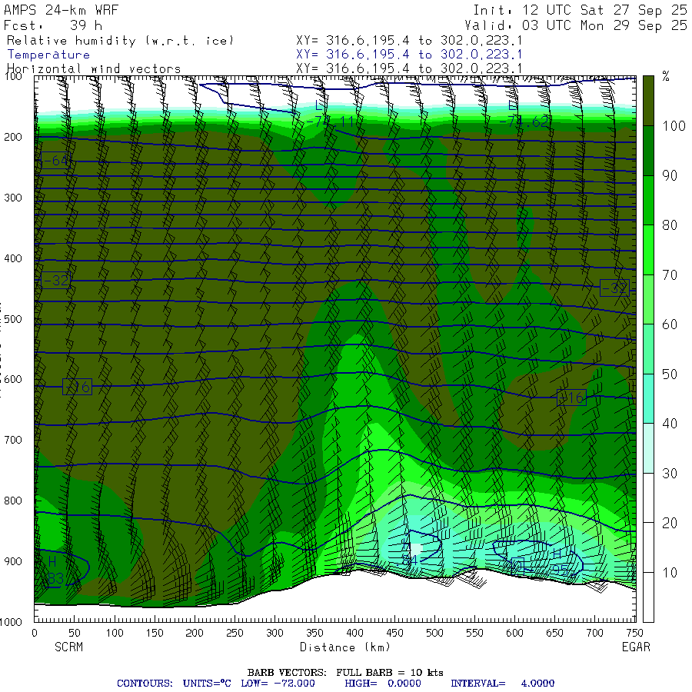Click the right-side boxed -16 contour label

coord(571,398)
